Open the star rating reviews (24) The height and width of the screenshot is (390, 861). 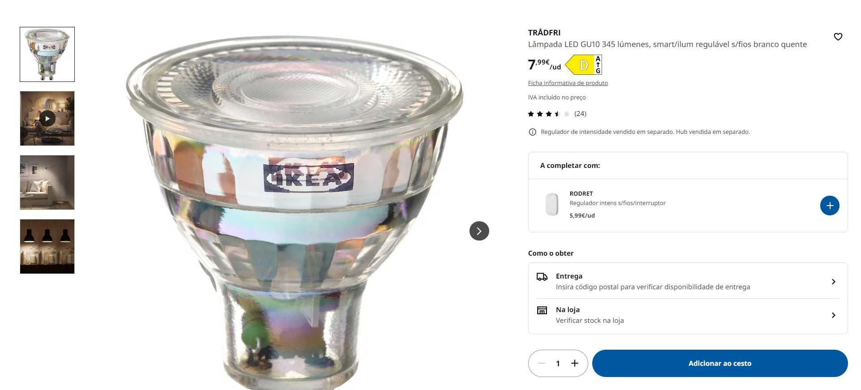click(557, 114)
